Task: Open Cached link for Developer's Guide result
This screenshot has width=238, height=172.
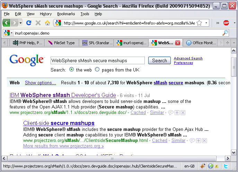Action: click(x=138, y=113)
